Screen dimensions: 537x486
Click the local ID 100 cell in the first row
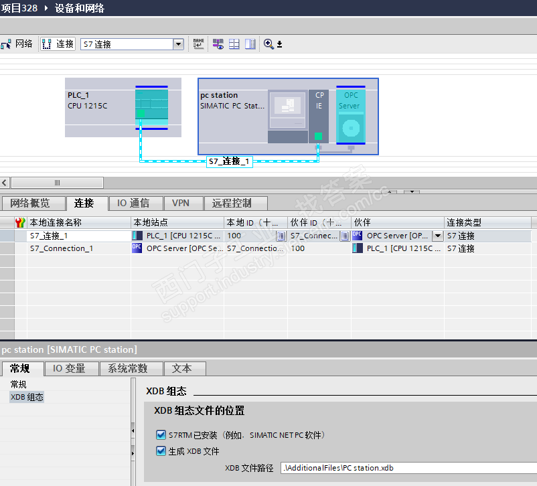[x=250, y=236]
